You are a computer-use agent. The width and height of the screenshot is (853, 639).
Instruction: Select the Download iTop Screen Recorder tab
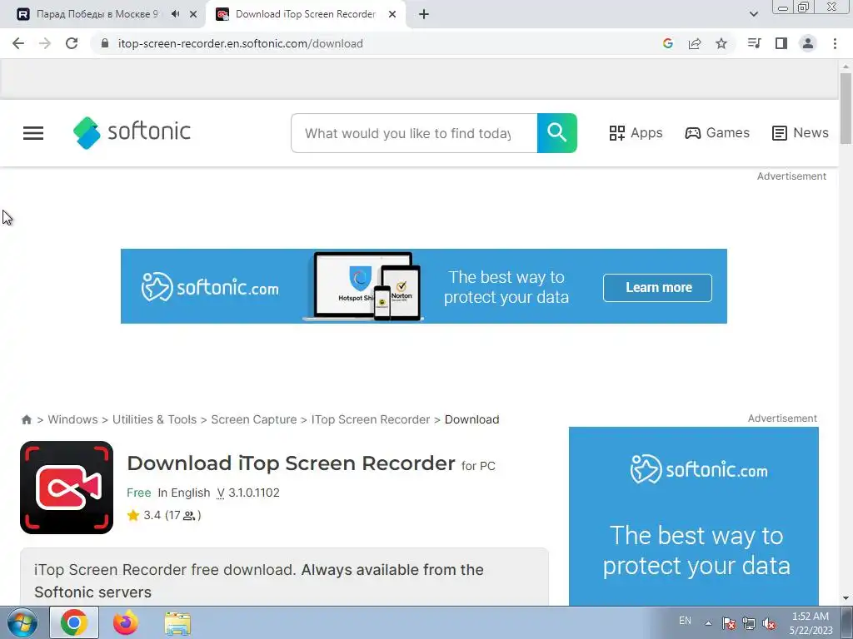point(306,14)
